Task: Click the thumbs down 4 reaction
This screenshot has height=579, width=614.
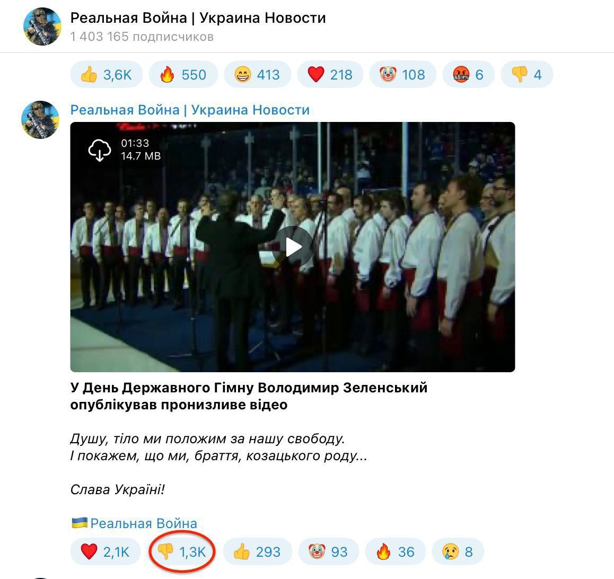Action: click(527, 74)
